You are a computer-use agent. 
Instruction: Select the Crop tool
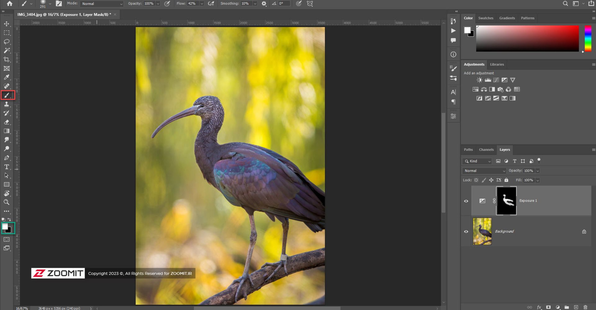7,60
